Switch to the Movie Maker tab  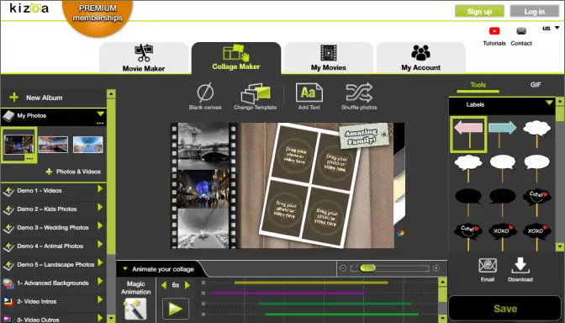144,58
